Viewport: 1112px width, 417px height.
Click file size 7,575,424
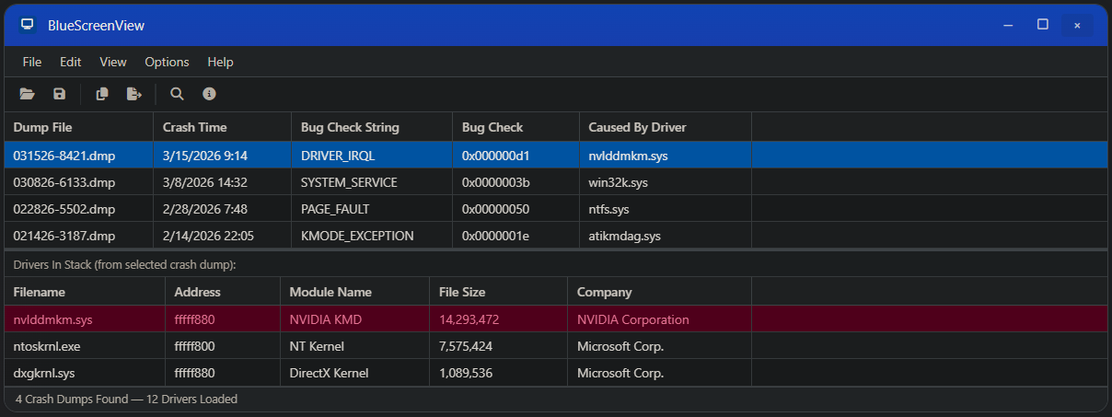point(466,346)
